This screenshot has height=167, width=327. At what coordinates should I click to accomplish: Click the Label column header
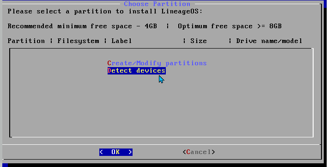pos(121,41)
